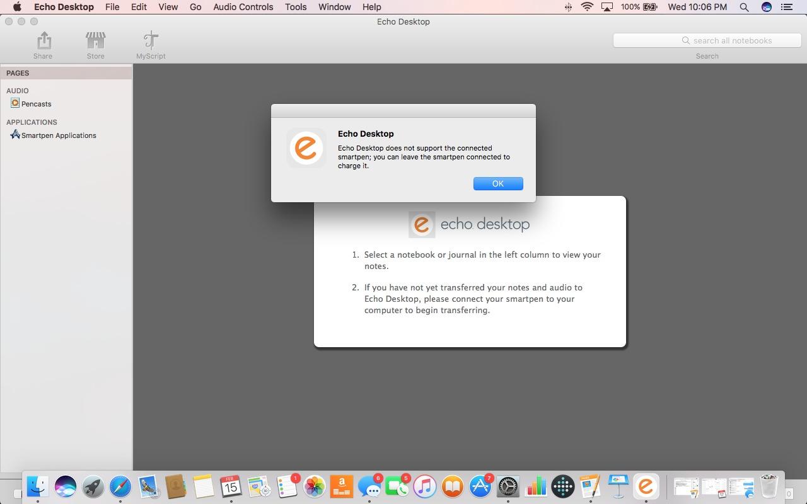Image resolution: width=807 pixels, height=504 pixels.
Task: Open Smartpen Applications in the sidebar
Action: pyautogui.click(x=58, y=135)
